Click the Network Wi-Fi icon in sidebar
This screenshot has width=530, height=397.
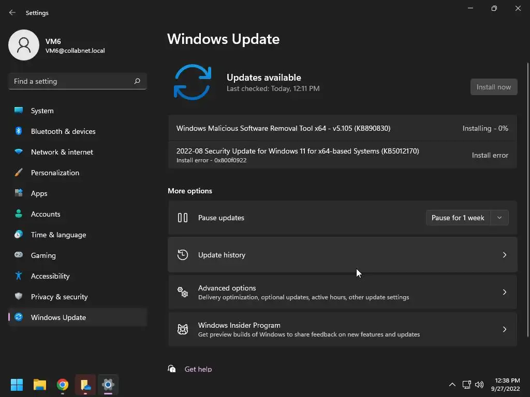[19, 151]
